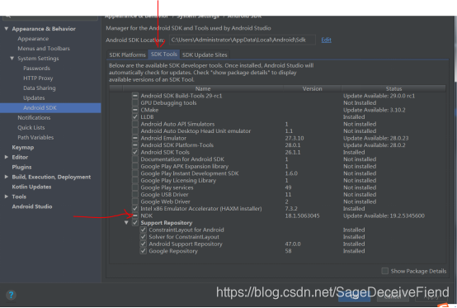Enable Google Play services checkbox
Image resolution: width=457 pixels, height=308 pixels.
pos(135,187)
